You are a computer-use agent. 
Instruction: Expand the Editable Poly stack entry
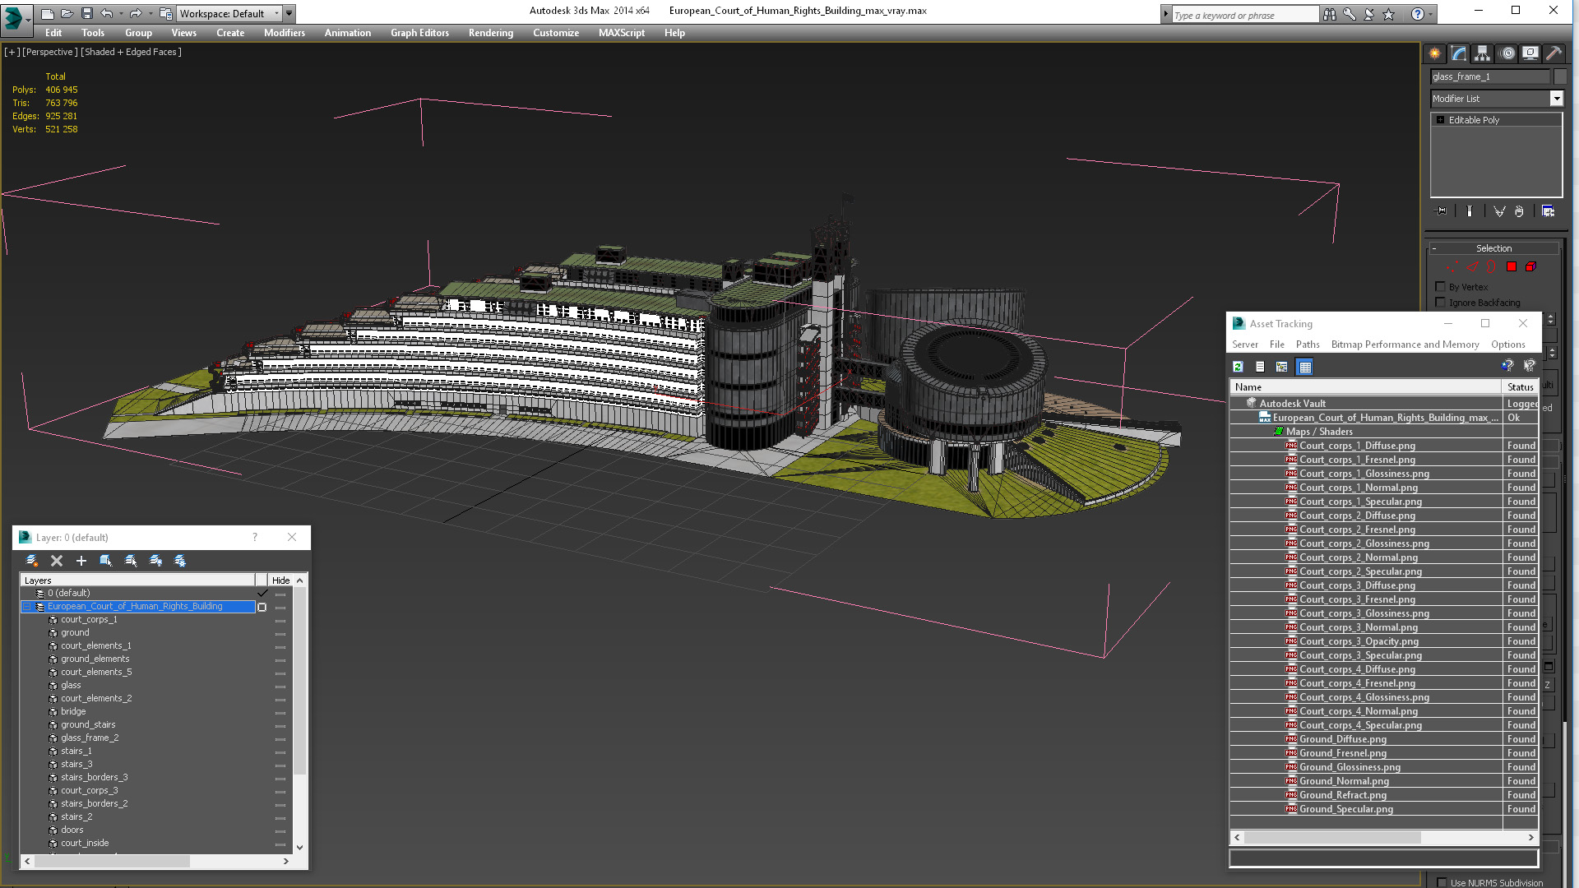click(x=1440, y=120)
